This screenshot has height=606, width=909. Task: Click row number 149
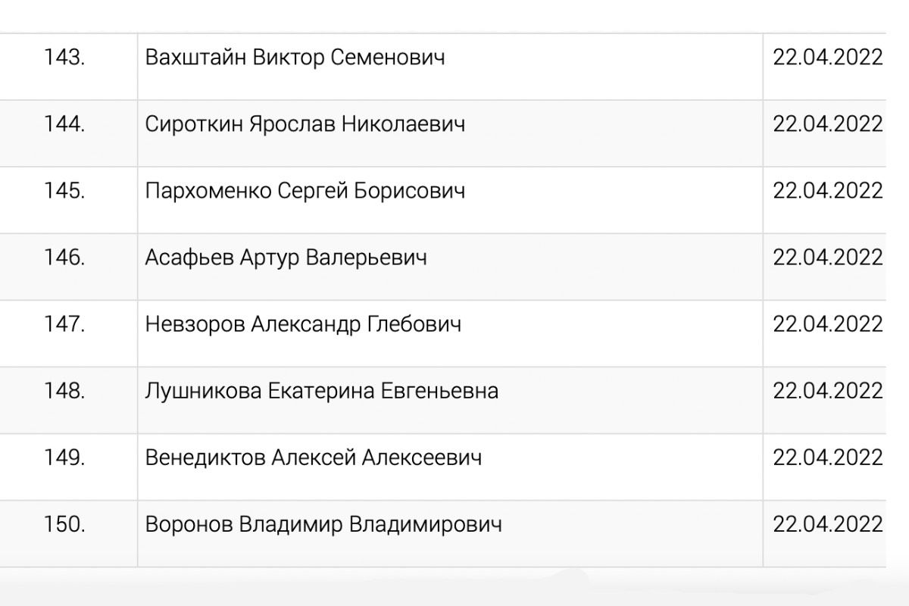click(64, 458)
